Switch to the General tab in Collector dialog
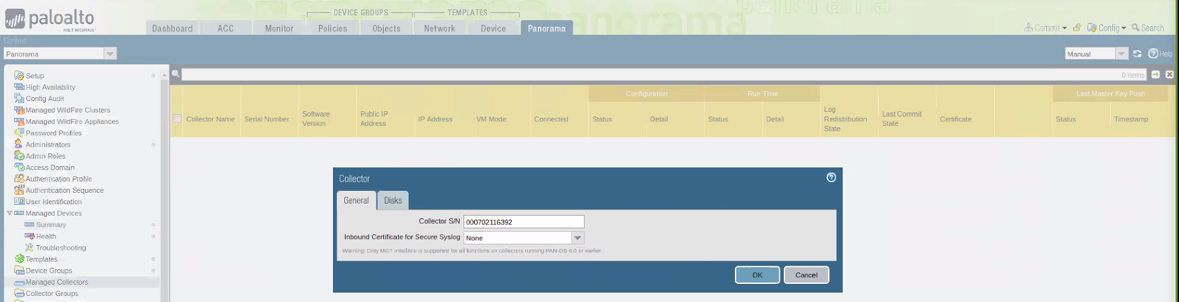The height and width of the screenshot is (302, 1179). click(356, 200)
